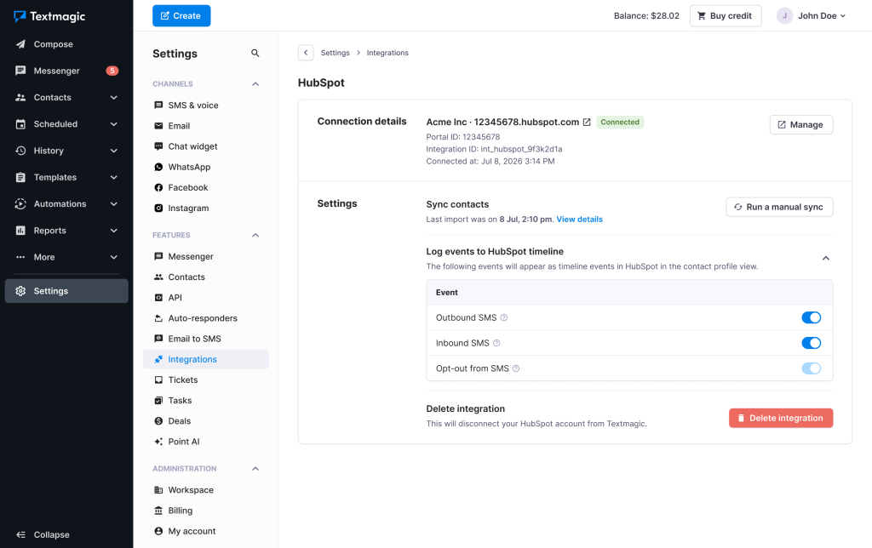Expand Templates menu in main sidebar
872x548 pixels.
click(x=114, y=177)
